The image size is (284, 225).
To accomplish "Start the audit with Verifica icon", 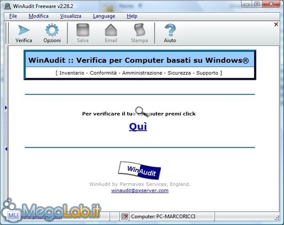I will 24,33.
